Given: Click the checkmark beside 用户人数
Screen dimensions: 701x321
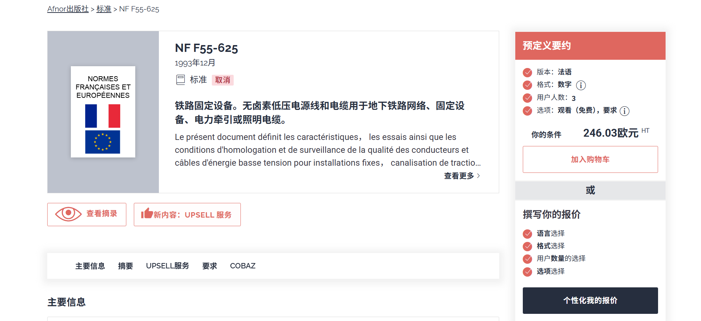Looking at the screenshot, I should (x=527, y=98).
